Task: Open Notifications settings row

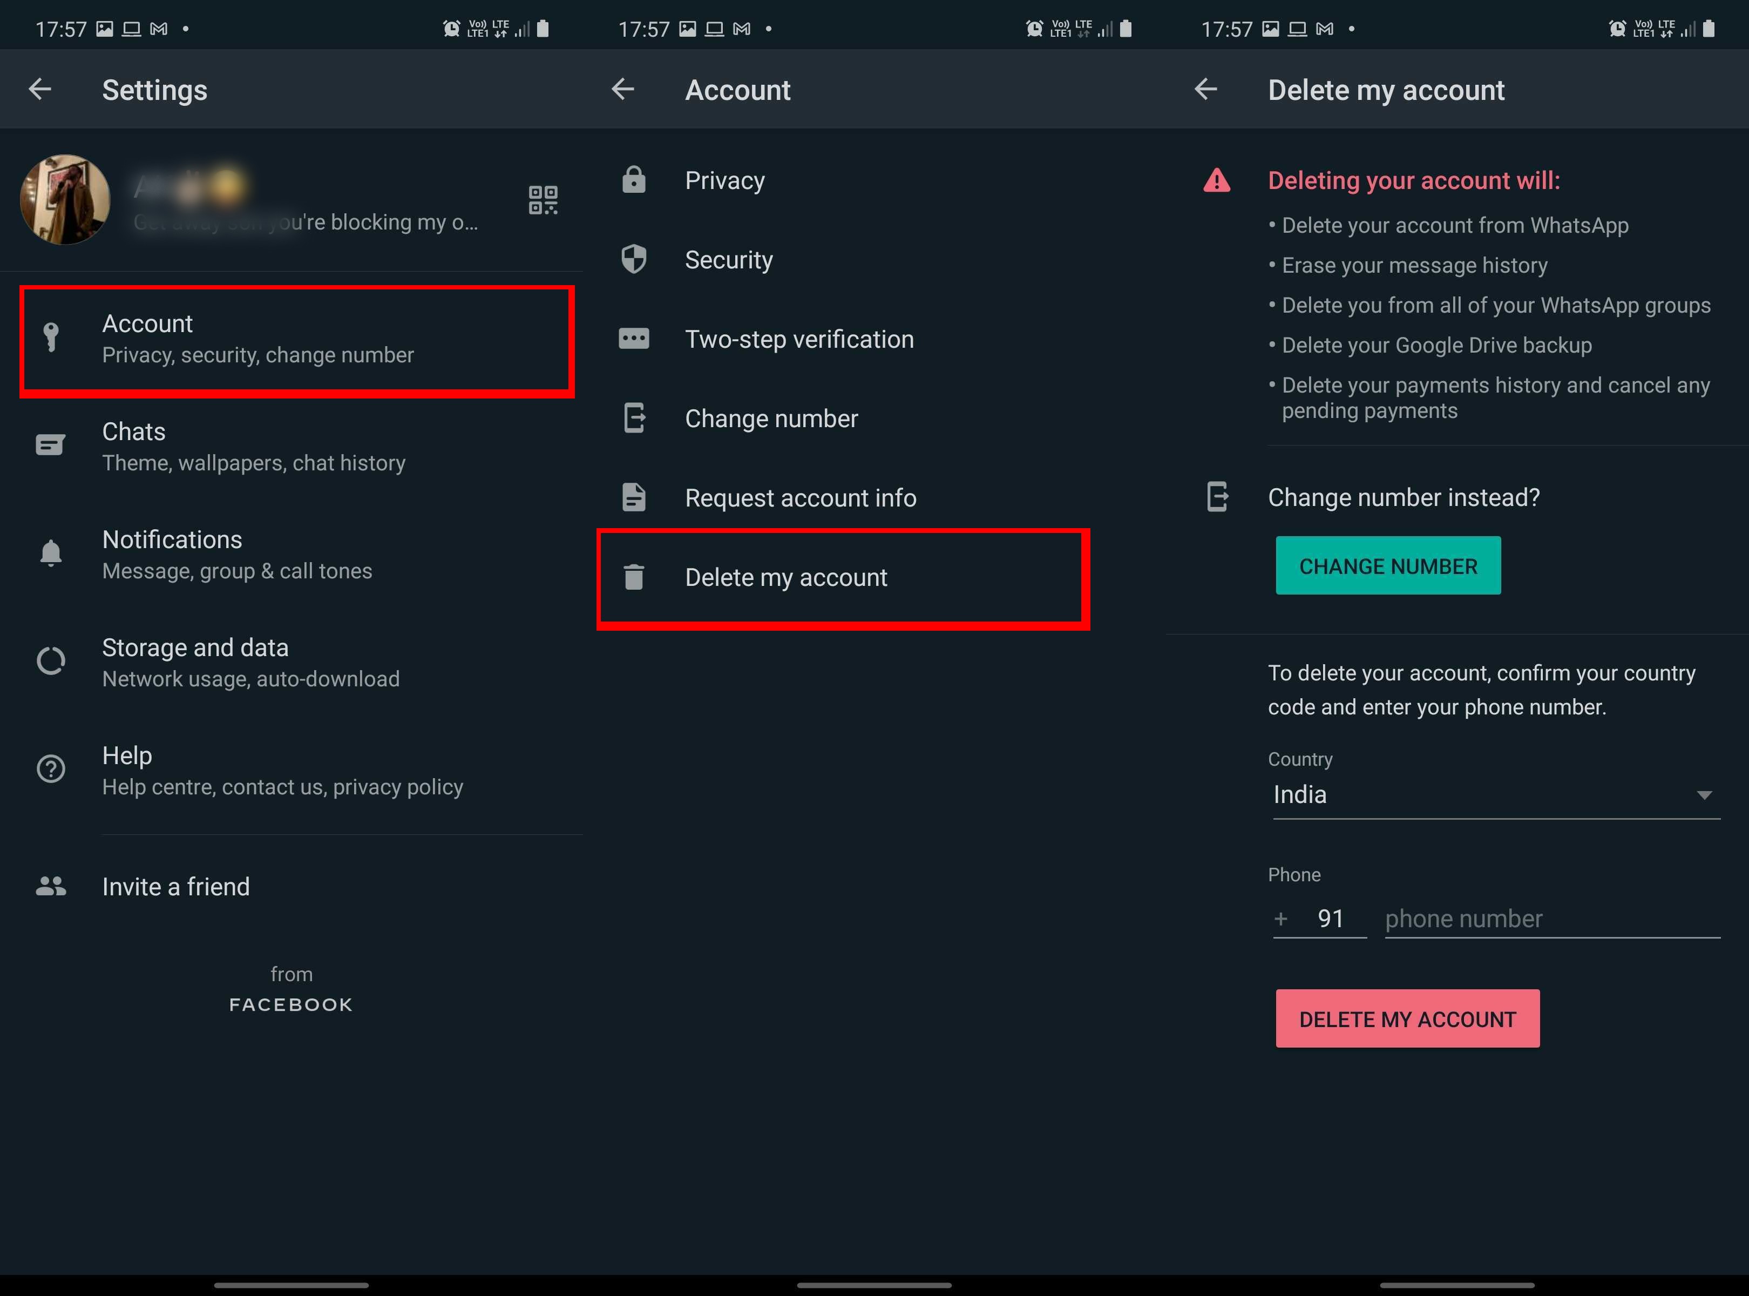Action: point(291,555)
